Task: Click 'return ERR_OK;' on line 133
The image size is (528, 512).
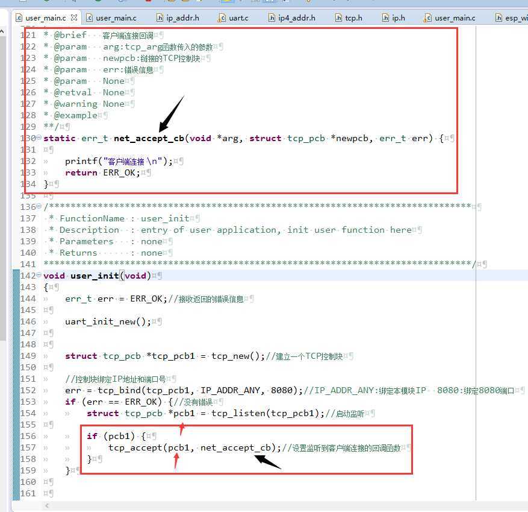Action: coord(102,172)
